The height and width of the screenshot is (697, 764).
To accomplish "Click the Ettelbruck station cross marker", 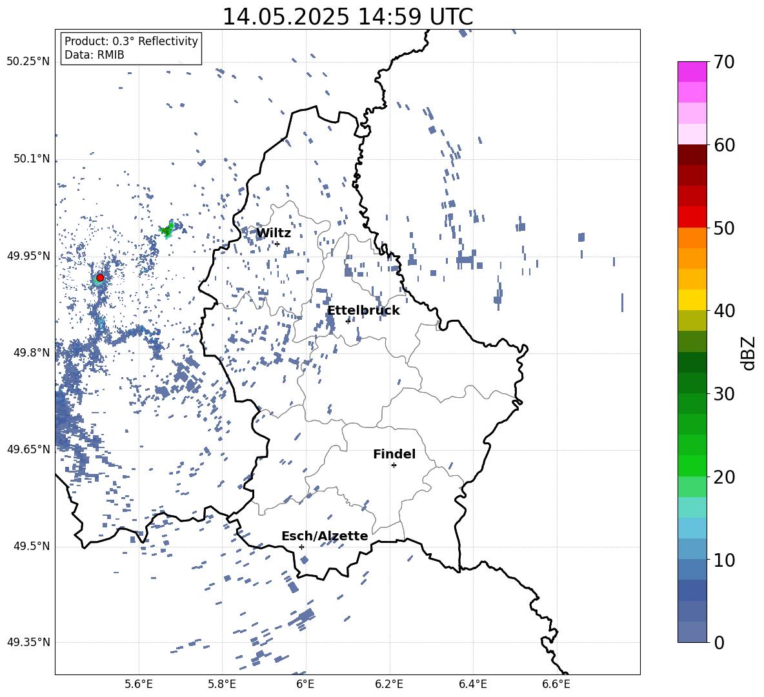I will point(348,321).
